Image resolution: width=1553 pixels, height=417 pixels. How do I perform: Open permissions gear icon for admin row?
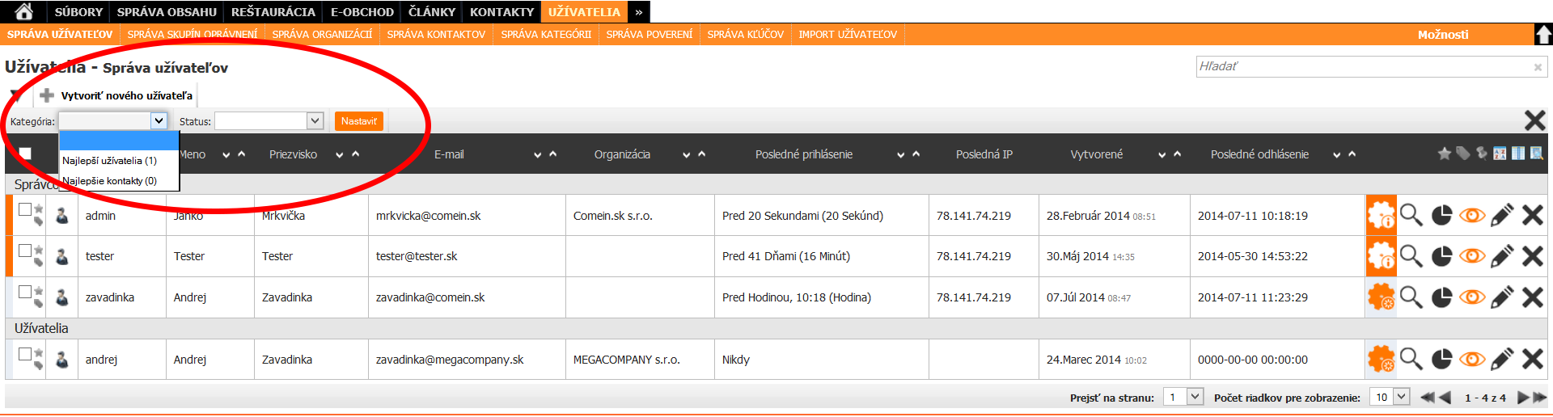coord(1381,216)
